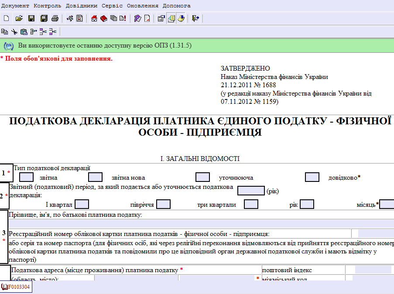
Task: Click the checklist validation icon in toolbar
Action: click(x=80, y=18)
